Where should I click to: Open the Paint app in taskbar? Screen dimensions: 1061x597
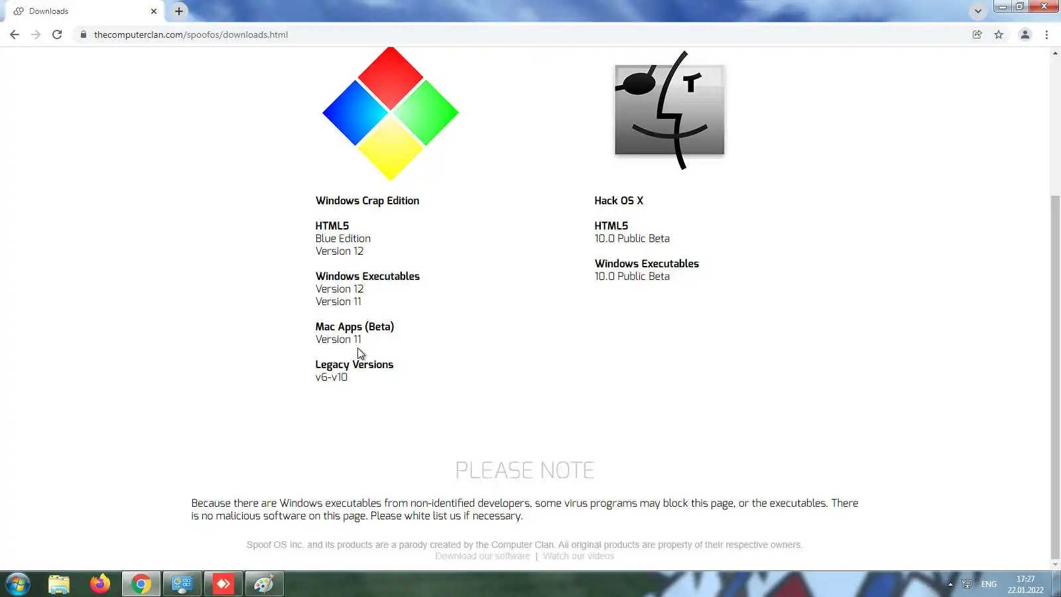264,584
